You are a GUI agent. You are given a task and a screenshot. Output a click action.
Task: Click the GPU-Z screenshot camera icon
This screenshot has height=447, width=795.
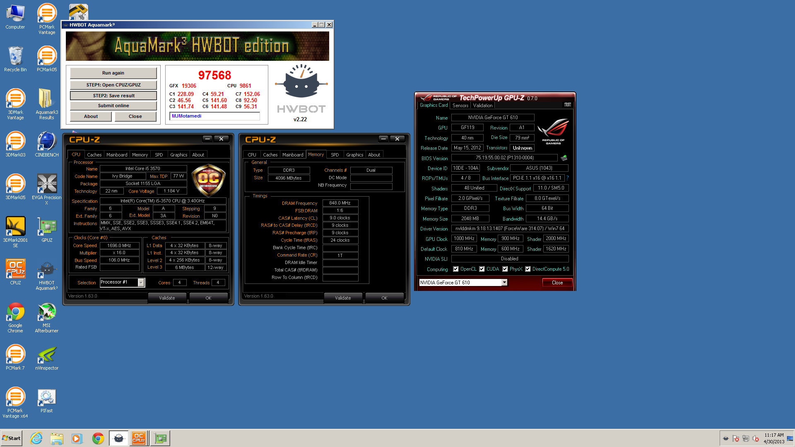568,105
